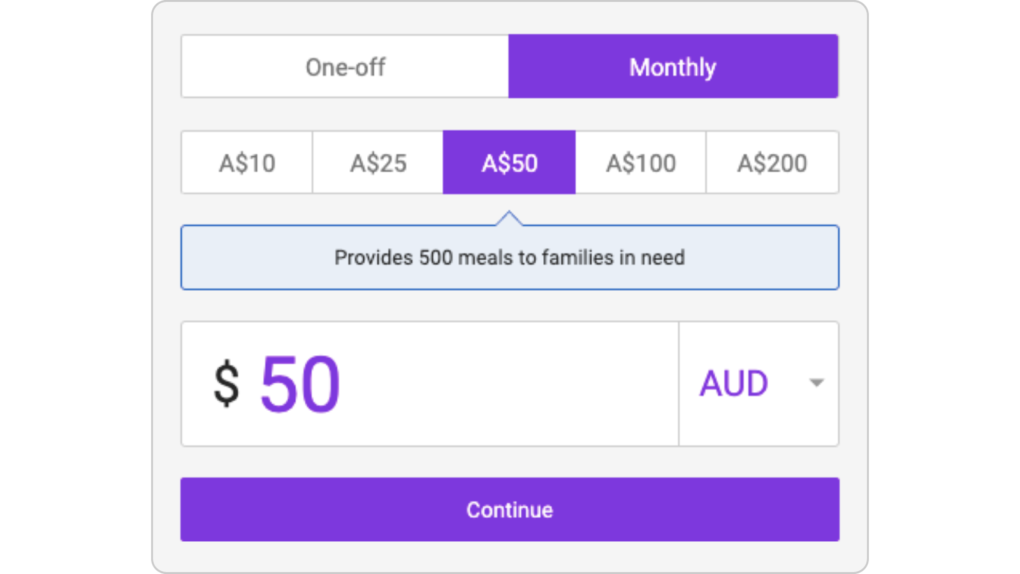The image size is (1020, 574).
Task: Select the A$200 donation amount
Action: coord(772,163)
